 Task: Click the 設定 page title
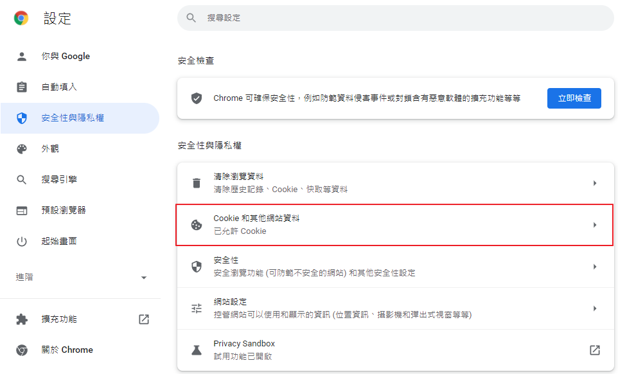tap(57, 19)
